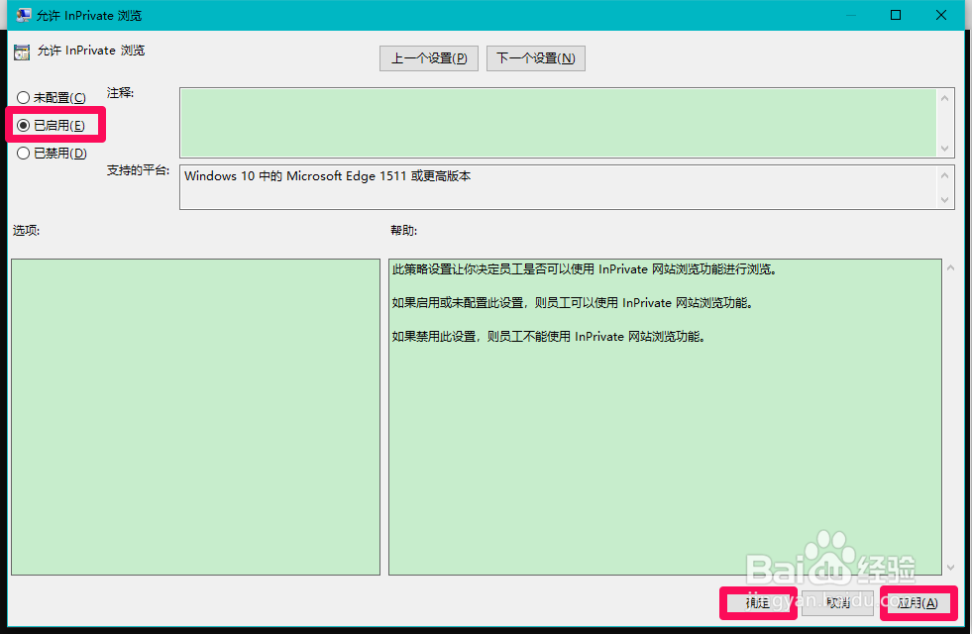Screen dimensions: 972x634
Task: Click the empty 选项 options pane
Action: coord(195,416)
